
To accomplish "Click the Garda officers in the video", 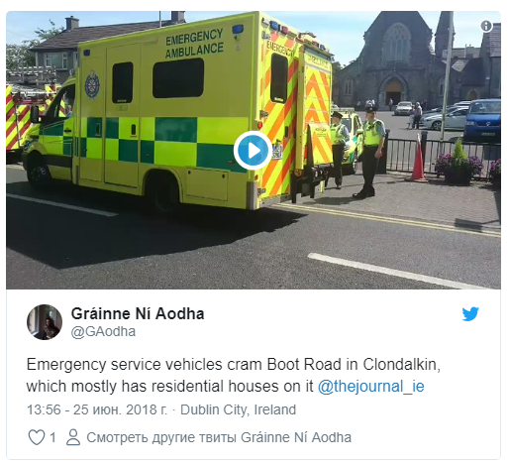I will tap(357, 149).
